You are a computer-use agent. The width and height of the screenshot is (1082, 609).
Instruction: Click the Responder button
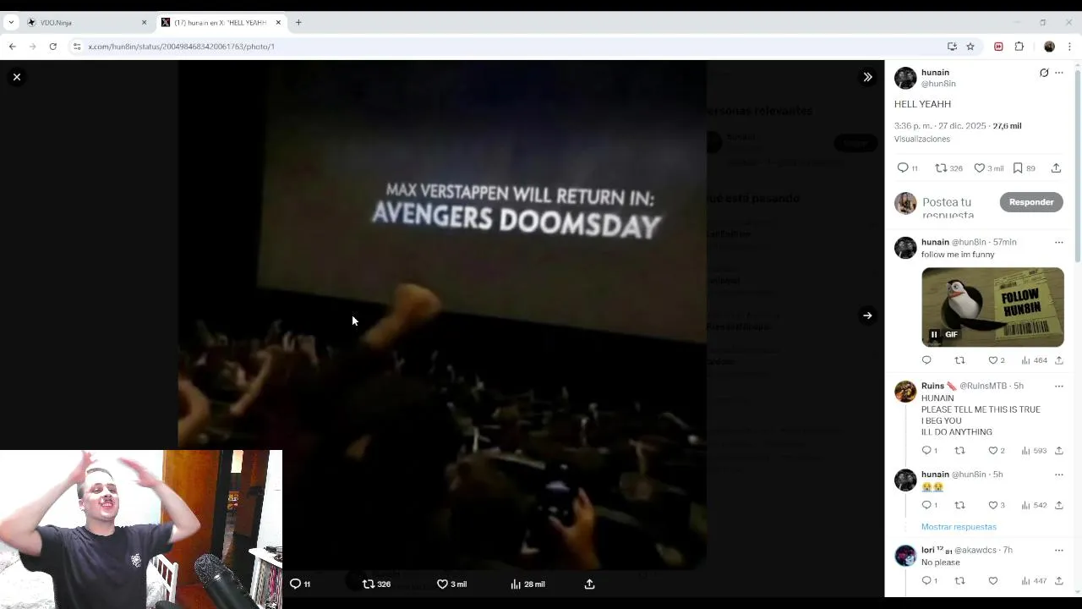click(x=1031, y=202)
